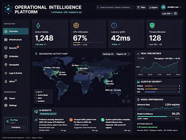
Task: Open the Overview navigation item
Action: (x=16, y=31)
